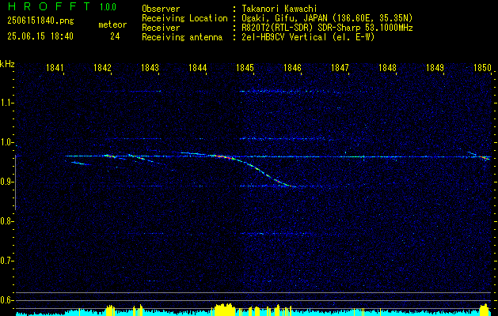Click the 'Receiving Location' label
Viewport: 498px width, 316px height.
(184, 18)
